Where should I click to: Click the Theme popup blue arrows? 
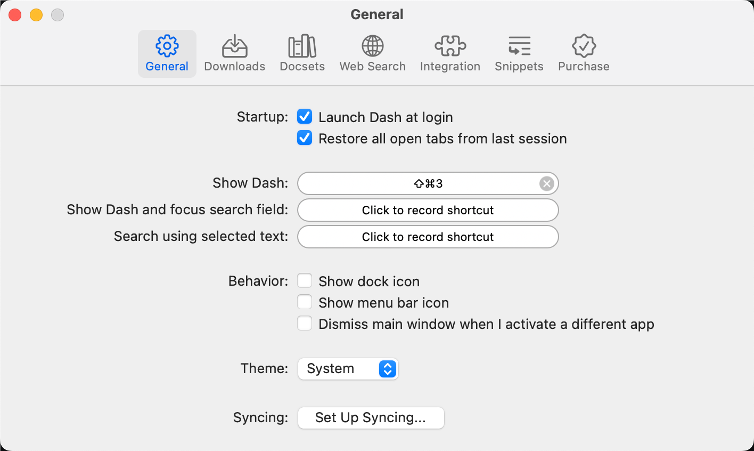[388, 369]
